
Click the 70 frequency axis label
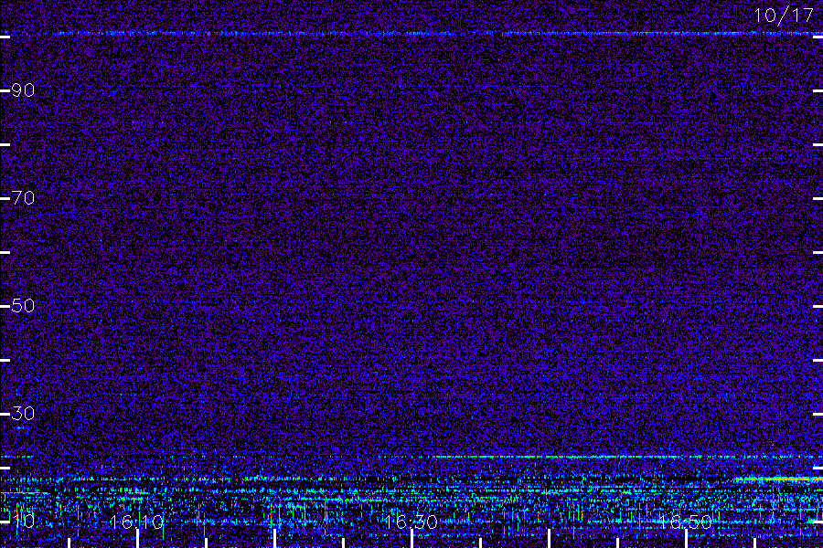[x=23, y=197]
